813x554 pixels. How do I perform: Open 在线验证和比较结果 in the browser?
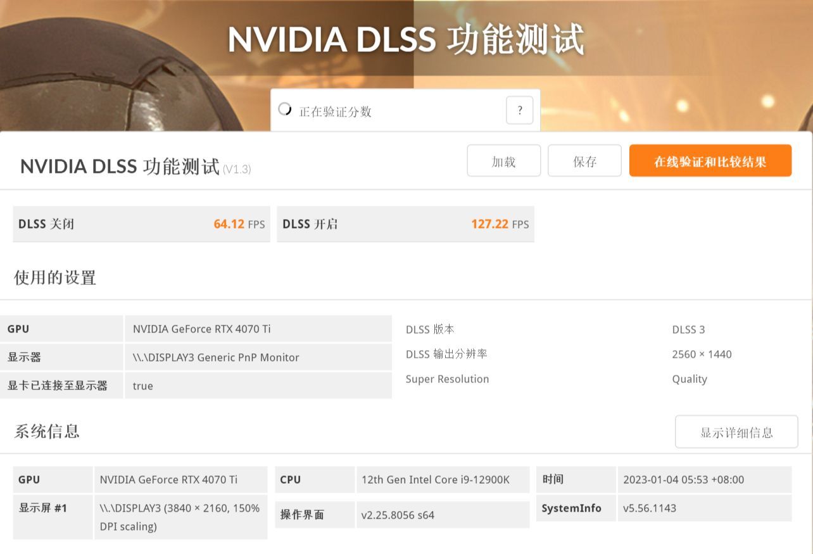(x=710, y=161)
